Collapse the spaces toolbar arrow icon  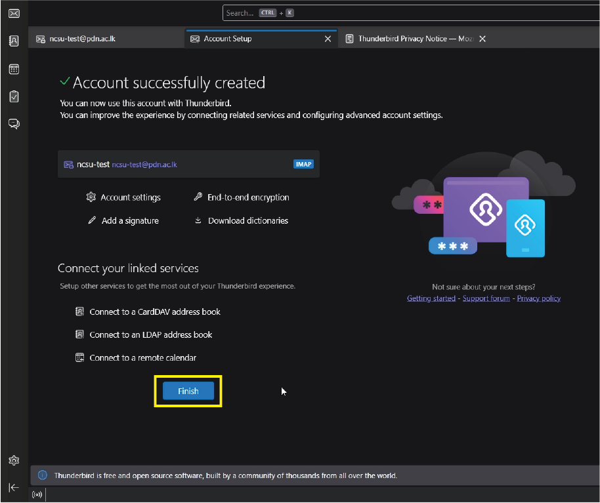[14, 487]
